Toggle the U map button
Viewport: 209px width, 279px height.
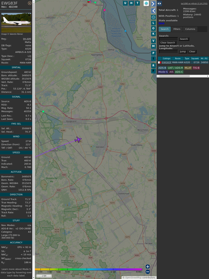point(126,3)
